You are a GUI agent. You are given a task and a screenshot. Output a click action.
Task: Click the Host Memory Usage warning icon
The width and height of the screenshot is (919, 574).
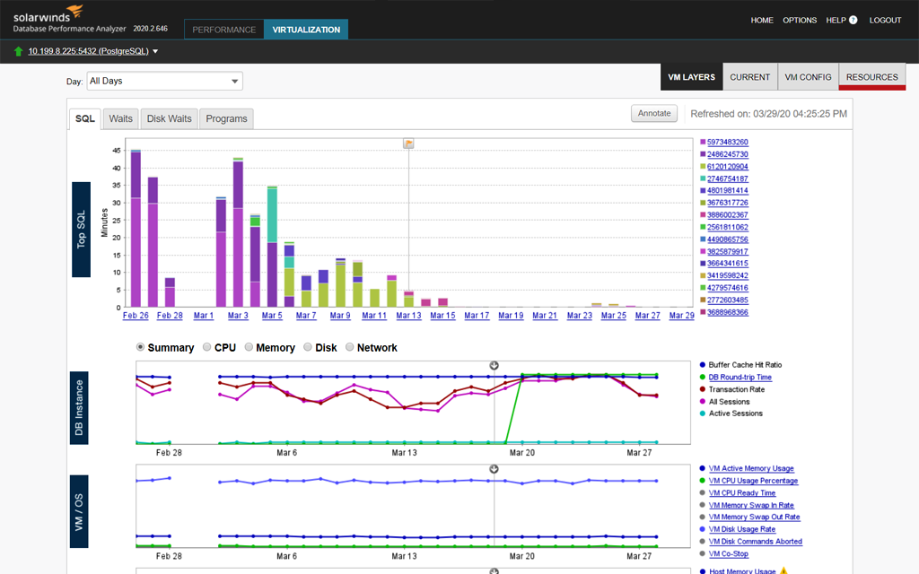click(783, 571)
